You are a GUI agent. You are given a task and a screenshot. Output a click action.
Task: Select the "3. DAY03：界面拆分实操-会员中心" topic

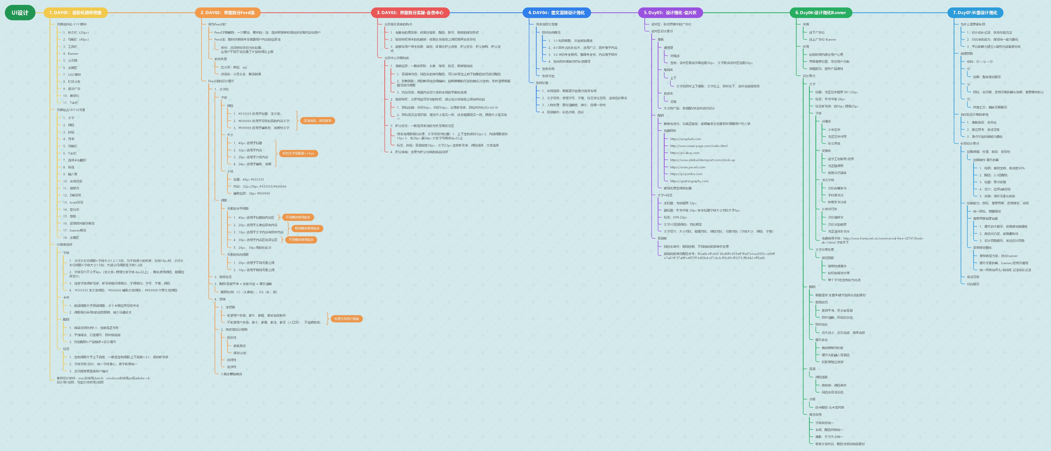coord(410,13)
